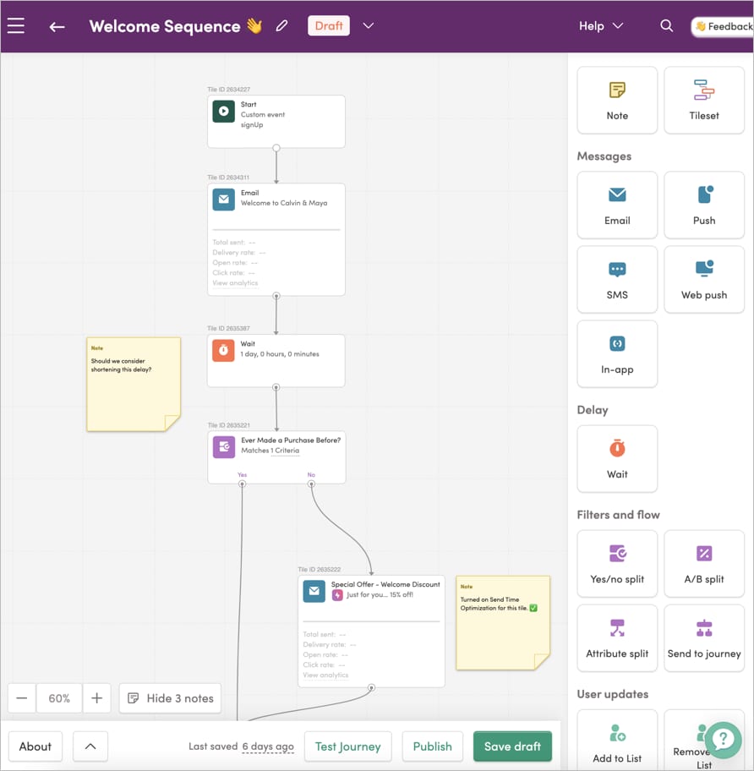Zoom in the canvas with plus button

(97, 697)
